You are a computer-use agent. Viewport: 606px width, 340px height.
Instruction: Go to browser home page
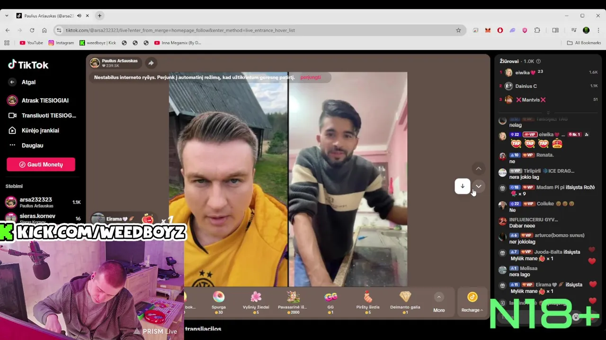44,30
